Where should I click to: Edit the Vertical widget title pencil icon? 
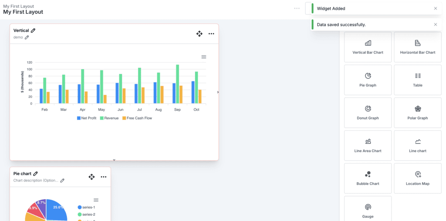[33, 30]
